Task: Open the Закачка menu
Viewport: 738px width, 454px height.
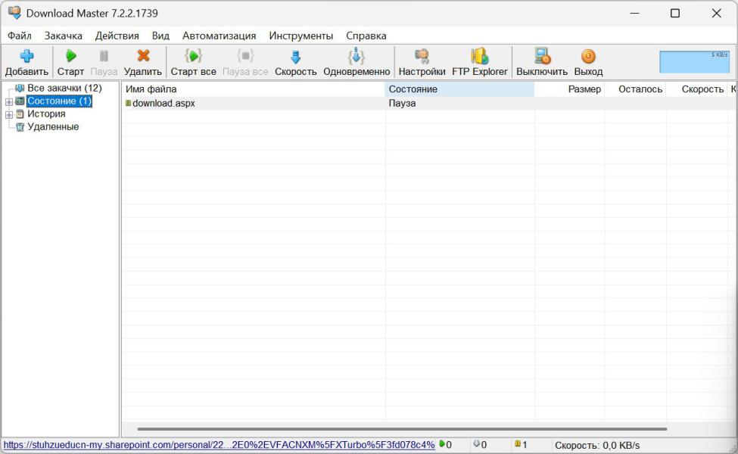Action: click(x=63, y=36)
